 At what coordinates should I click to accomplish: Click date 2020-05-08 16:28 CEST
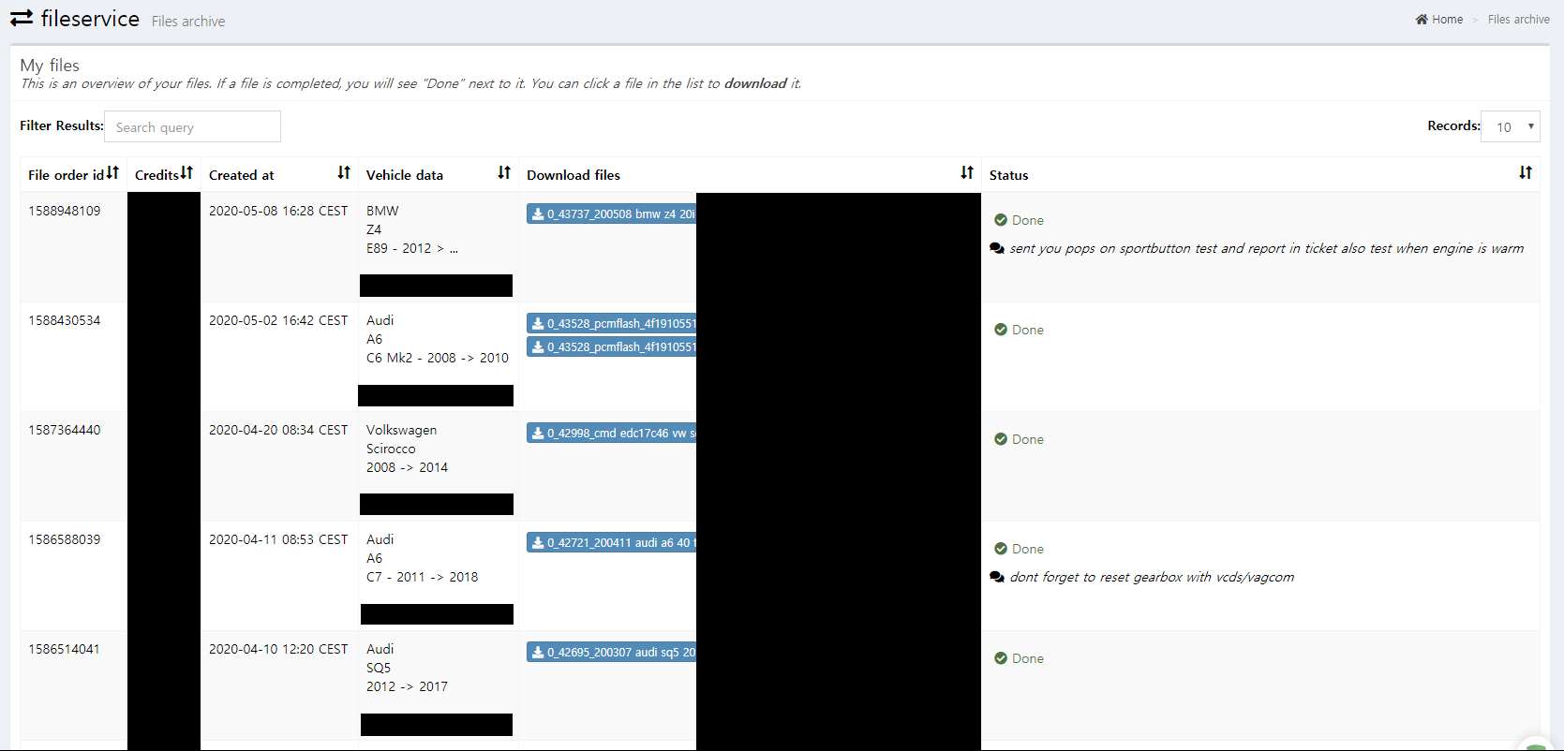[x=278, y=211]
